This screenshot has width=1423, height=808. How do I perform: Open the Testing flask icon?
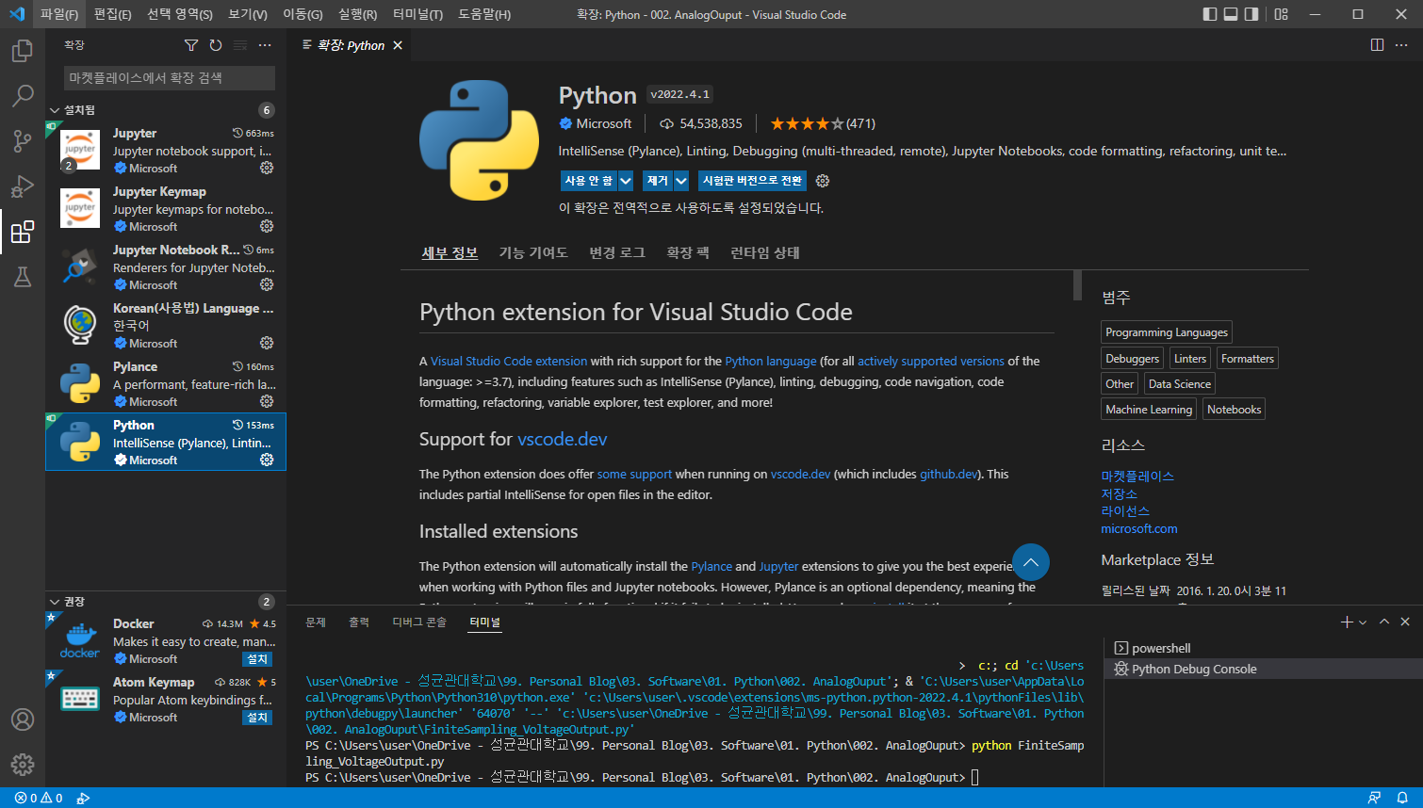[x=23, y=277]
